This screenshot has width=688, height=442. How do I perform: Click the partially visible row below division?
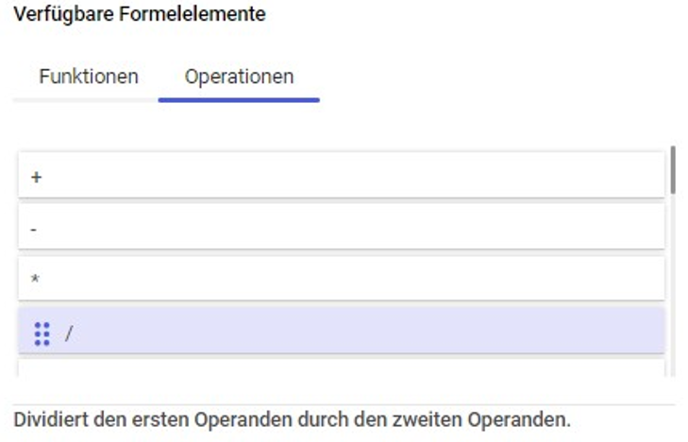coord(342,367)
